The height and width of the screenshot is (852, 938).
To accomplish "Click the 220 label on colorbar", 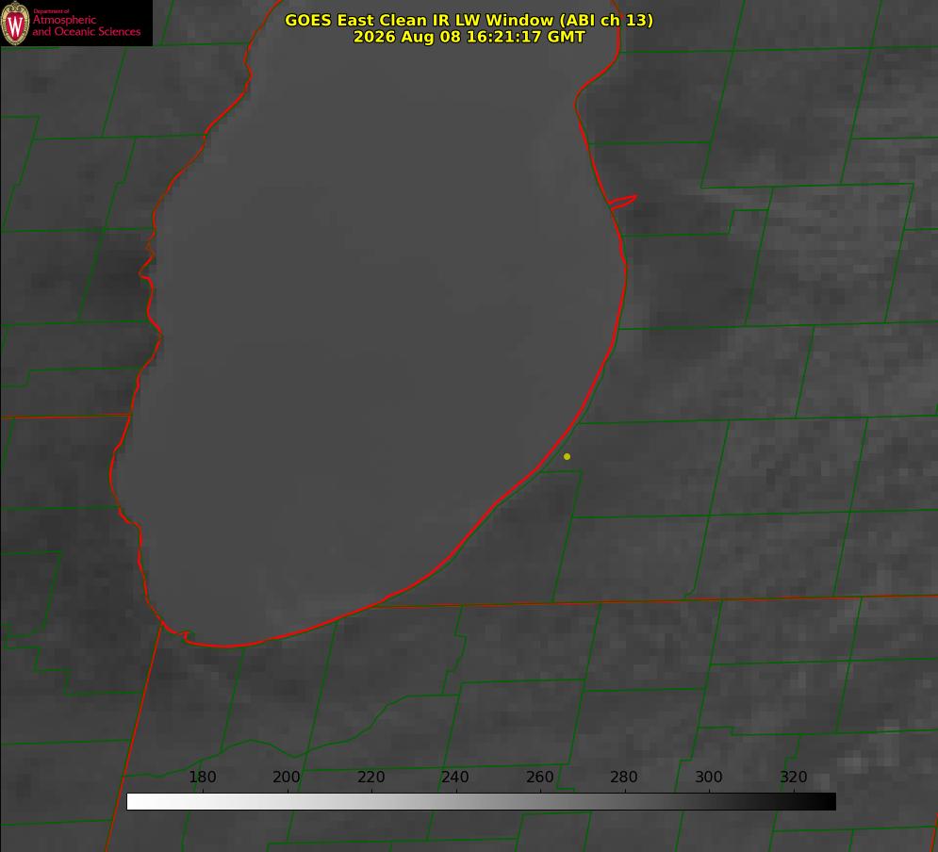I will pos(370,777).
